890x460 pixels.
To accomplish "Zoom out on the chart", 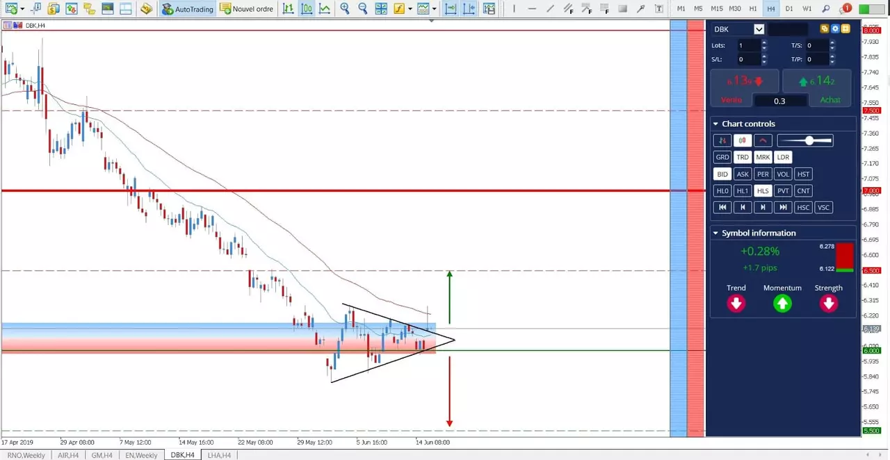I will 363,9.
